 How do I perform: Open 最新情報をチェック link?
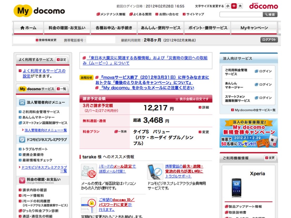(x=36, y=160)
